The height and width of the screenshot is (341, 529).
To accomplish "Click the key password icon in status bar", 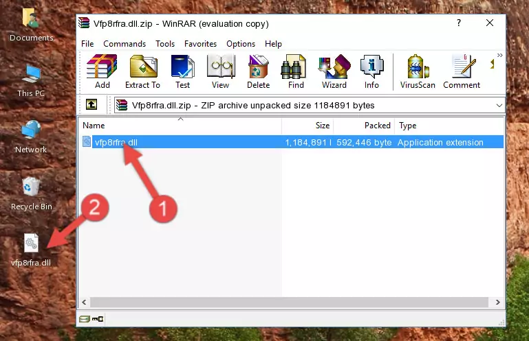I will click(98, 319).
